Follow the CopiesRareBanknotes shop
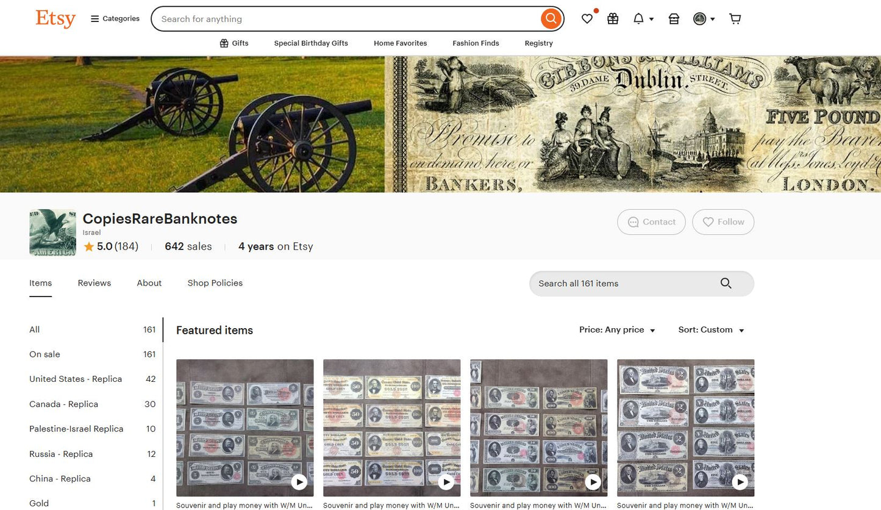 pyautogui.click(x=723, y=222)
